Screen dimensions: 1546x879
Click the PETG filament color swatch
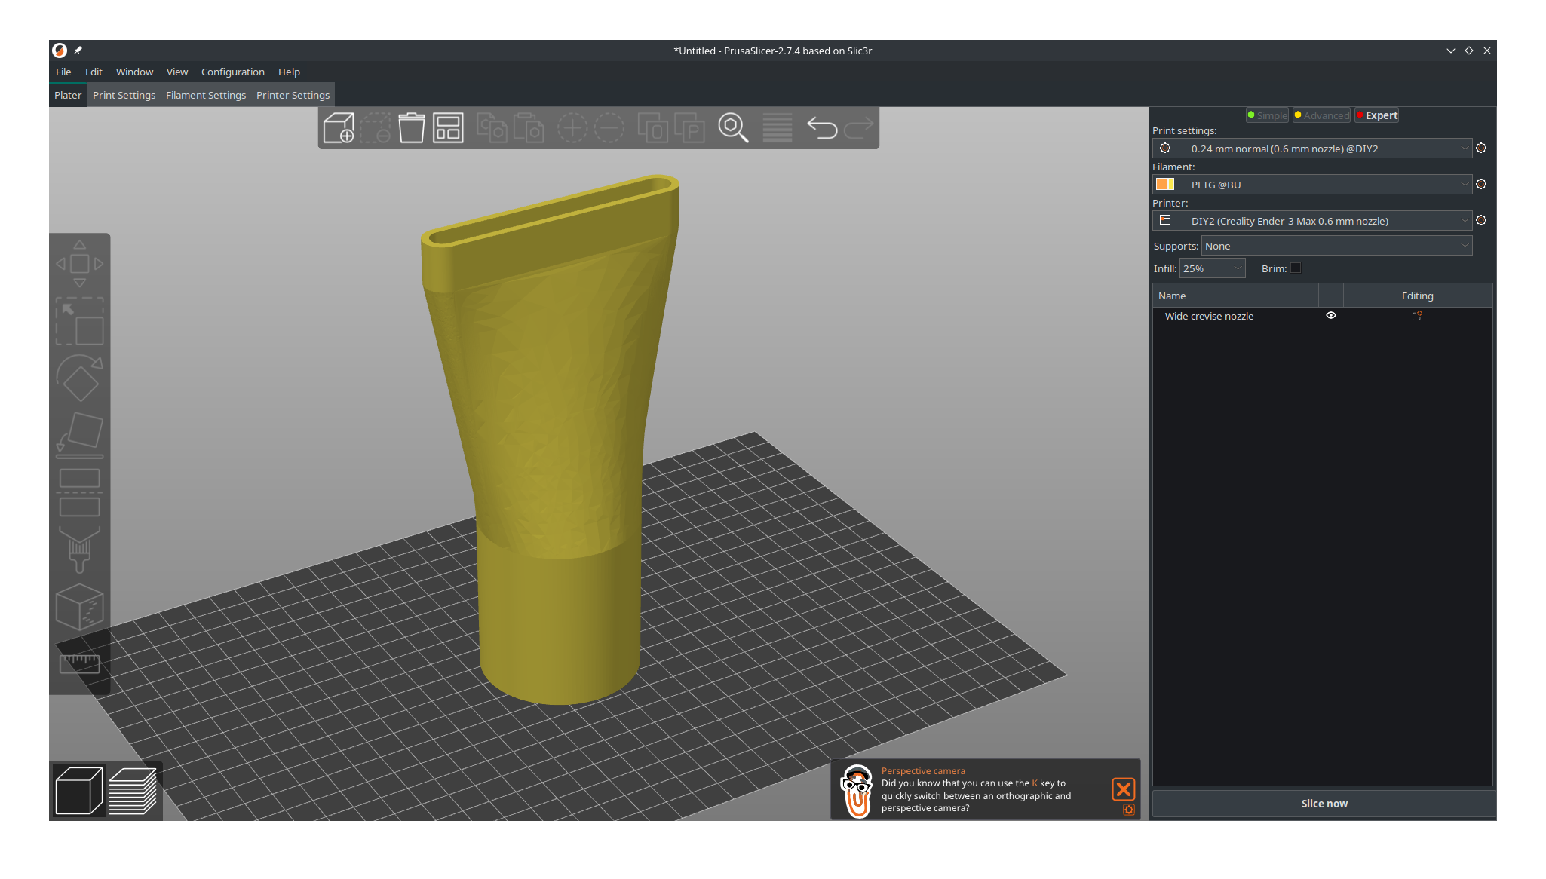(x=1164, y=185)
